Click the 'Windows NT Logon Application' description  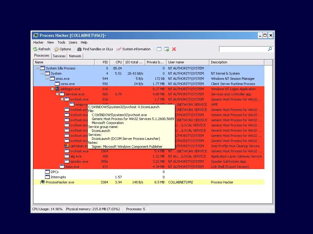(x=233, y=89)
